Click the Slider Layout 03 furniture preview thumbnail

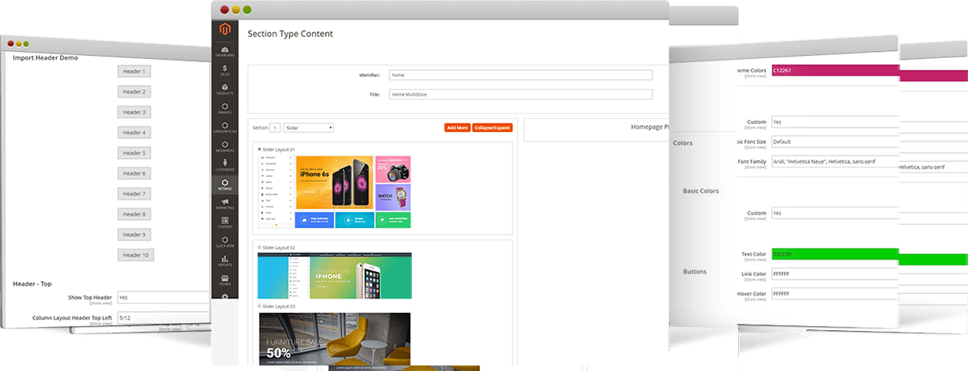(x=335, y=339)
